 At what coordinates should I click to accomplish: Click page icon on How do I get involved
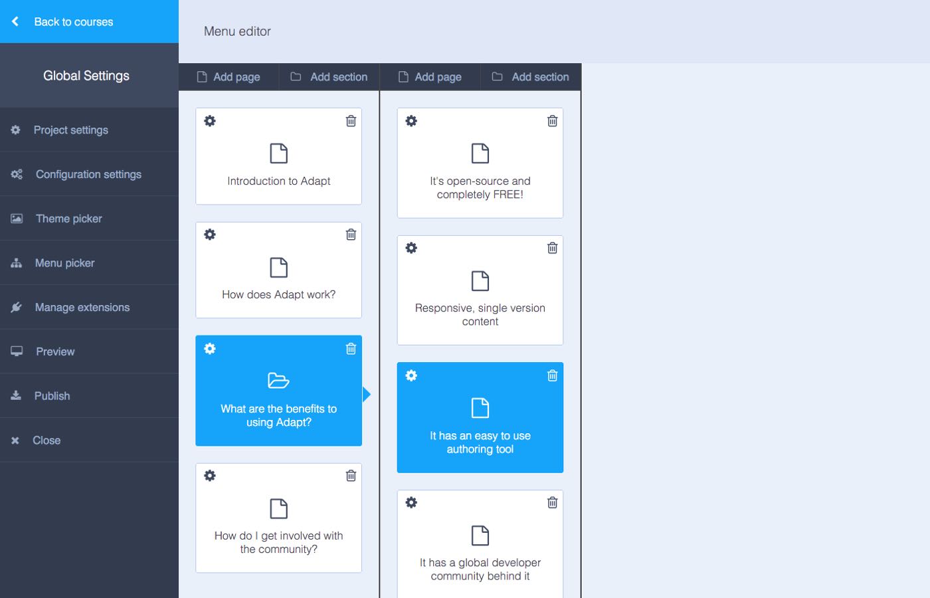[x=279, y=508]
